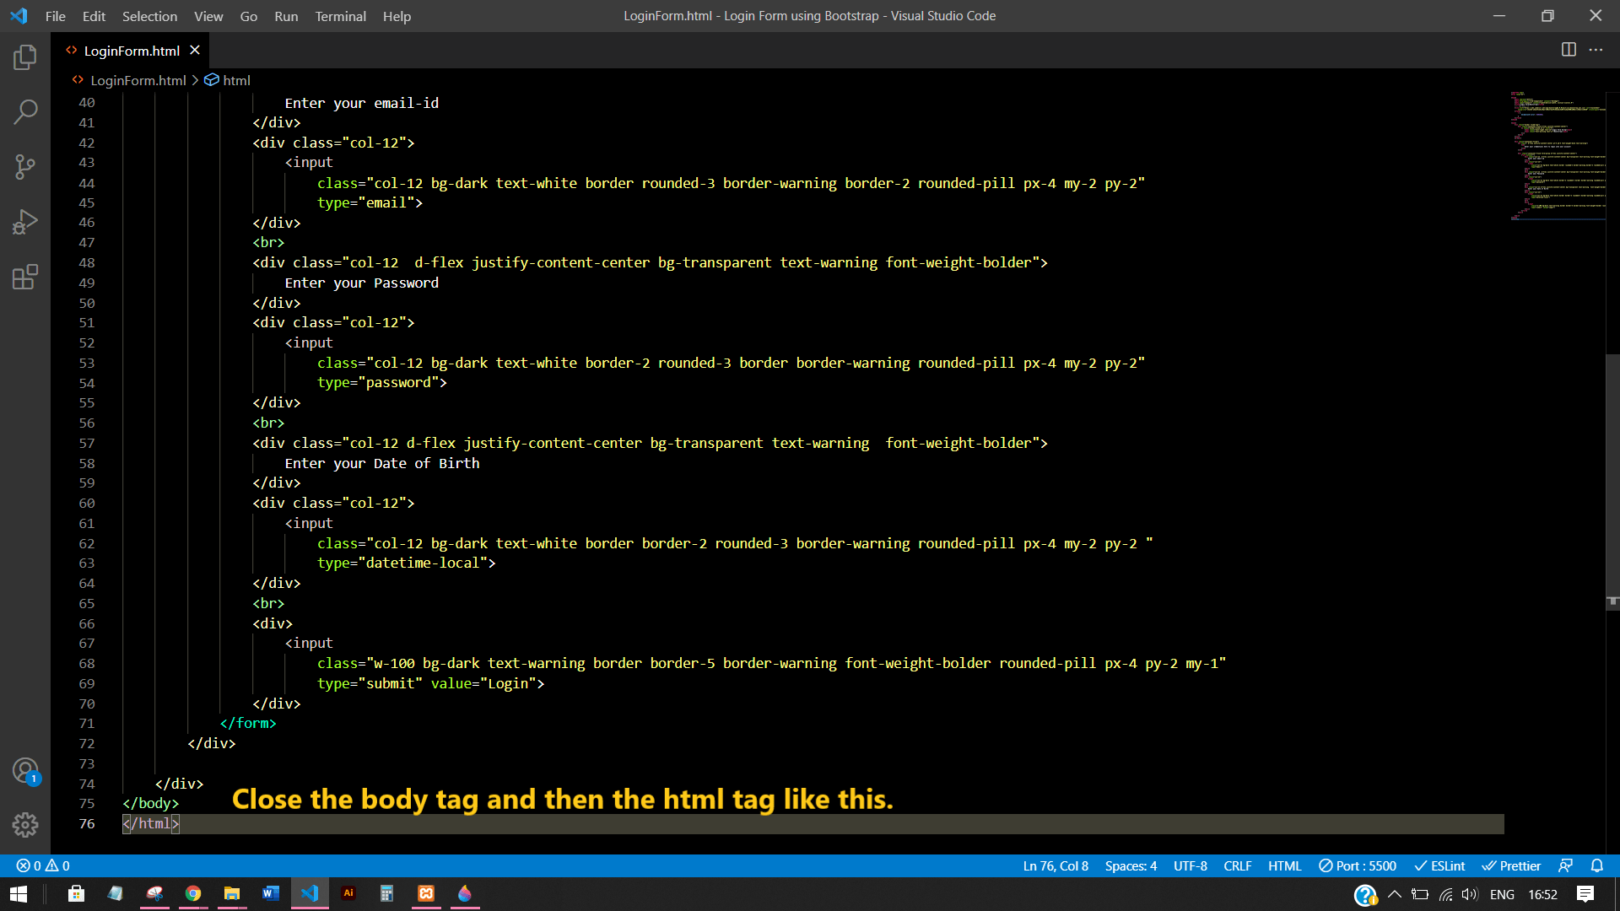Image resolution: width=1620 pixels, height=911 pixels.
Task: Open the Accounts icon in activity bar
Action: coord(25,770)
